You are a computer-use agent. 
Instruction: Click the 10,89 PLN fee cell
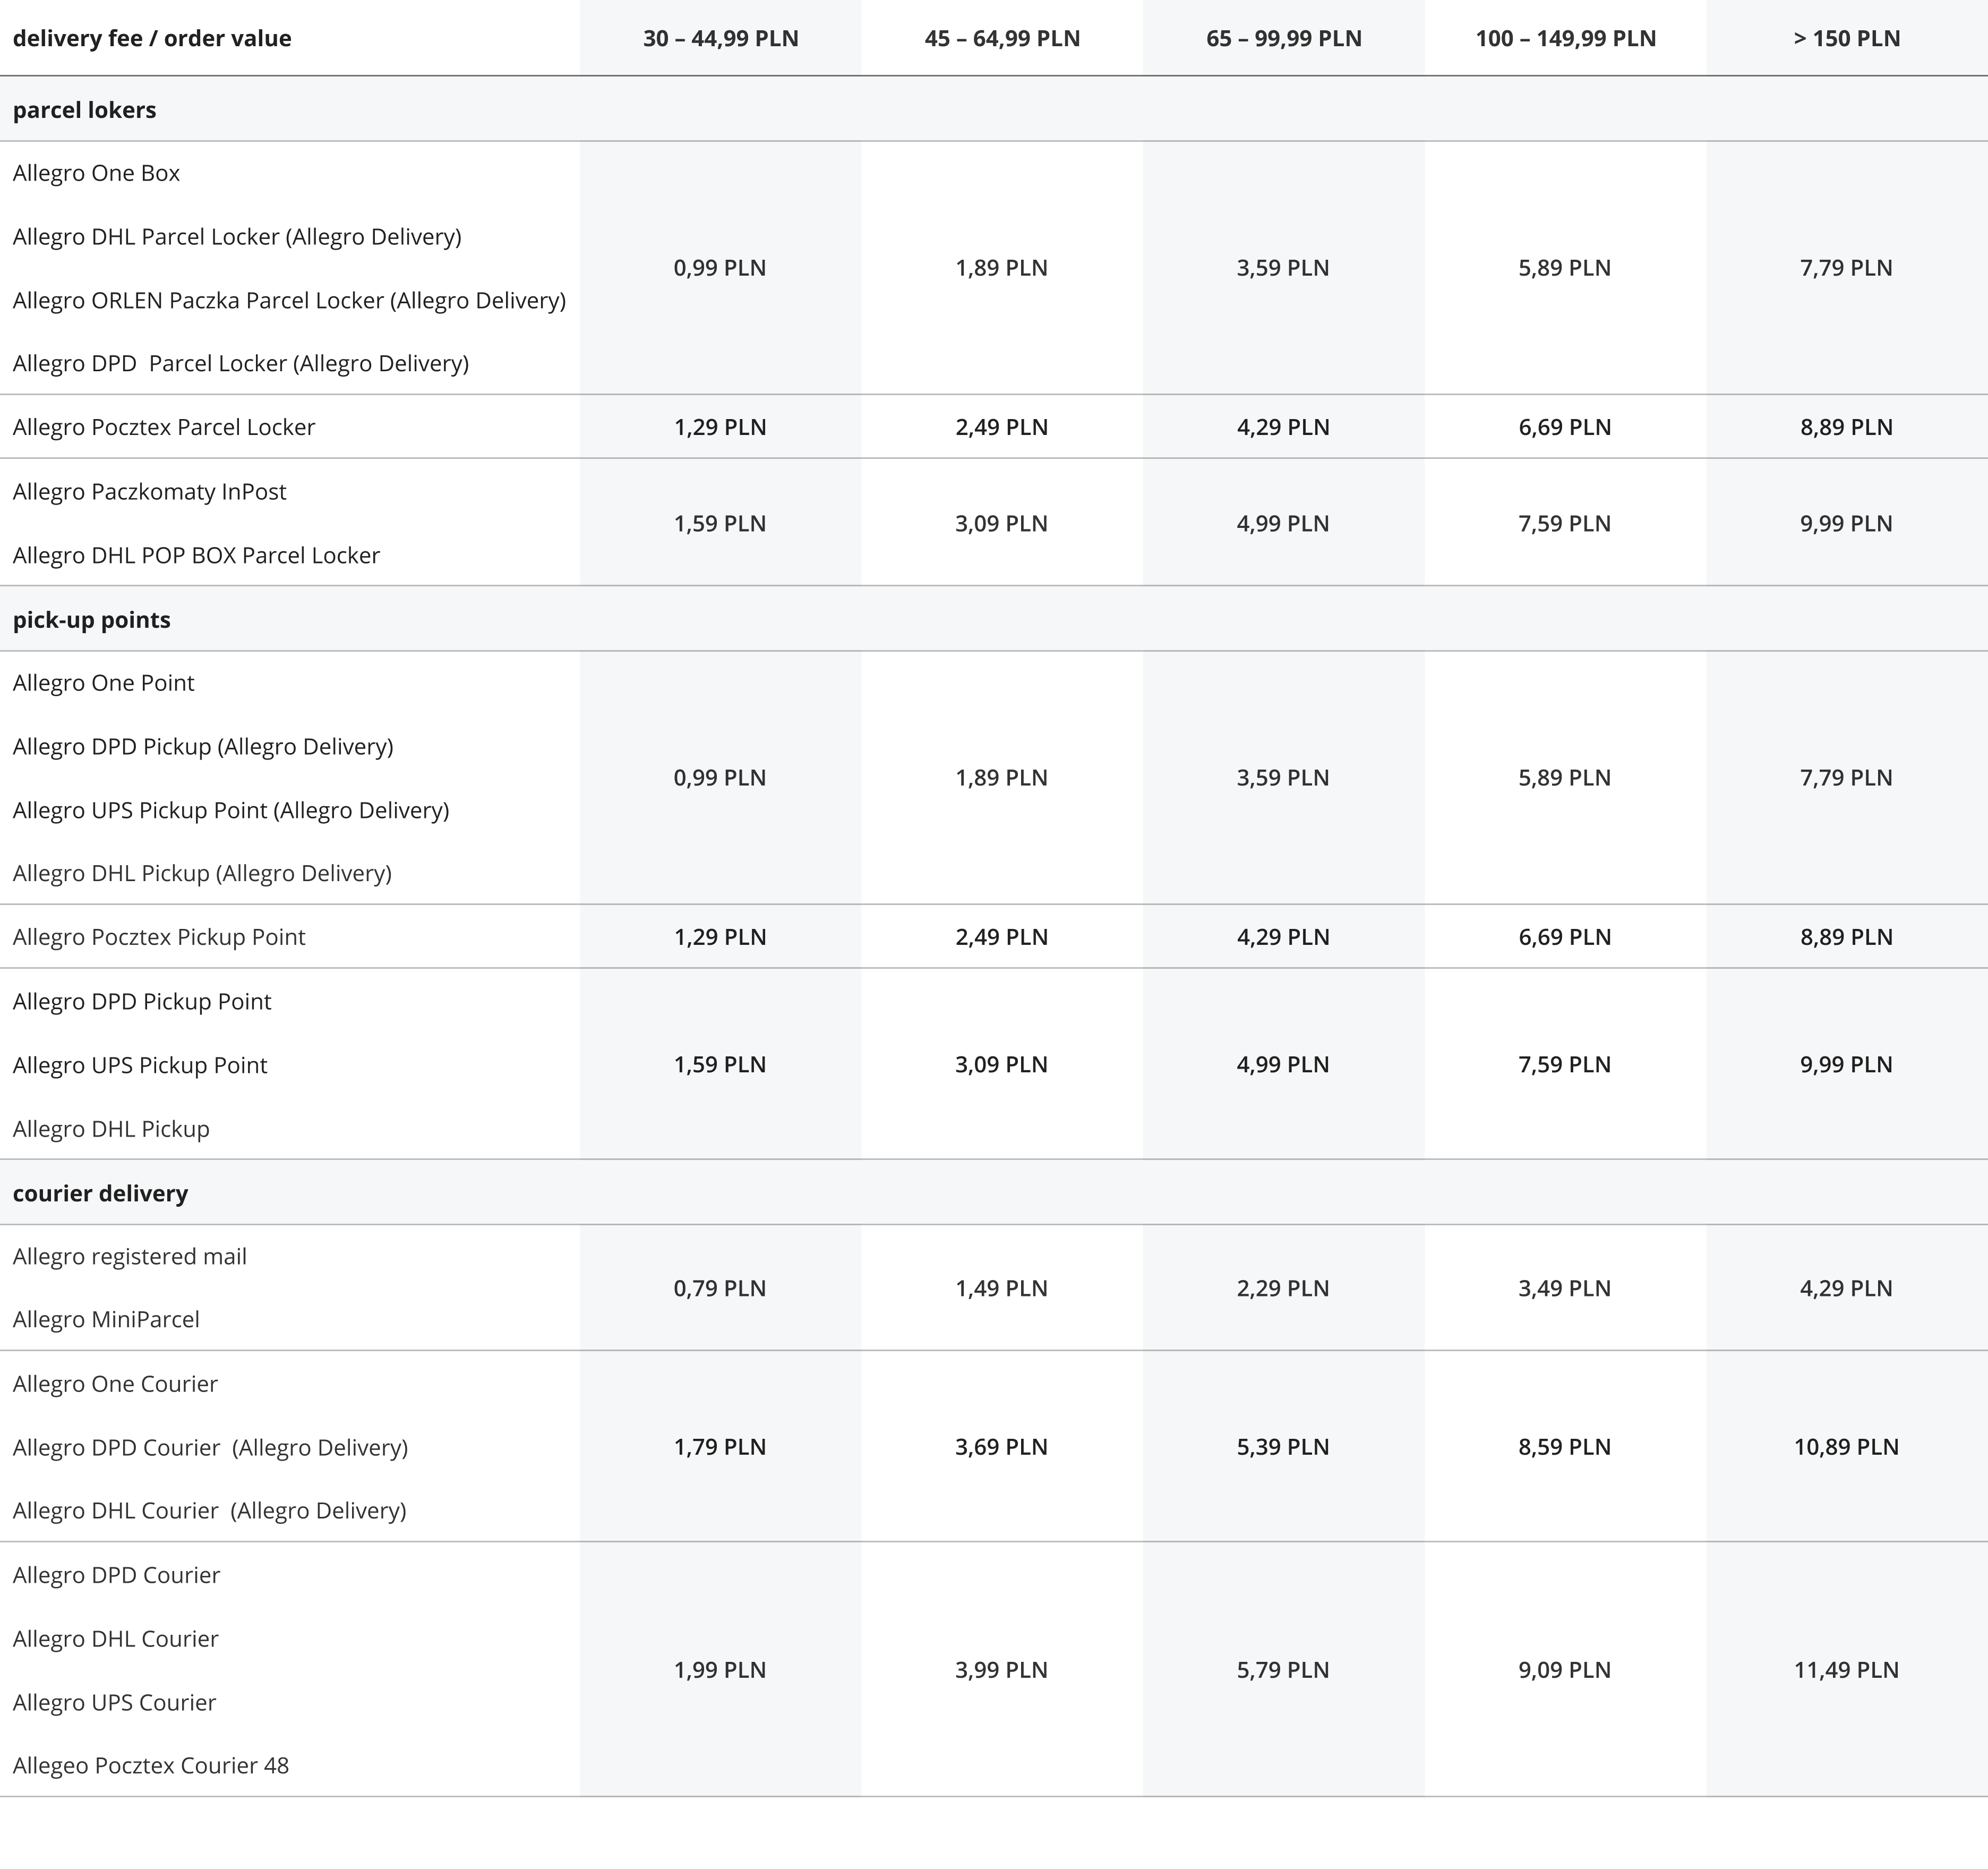tap(1846, 1447)
